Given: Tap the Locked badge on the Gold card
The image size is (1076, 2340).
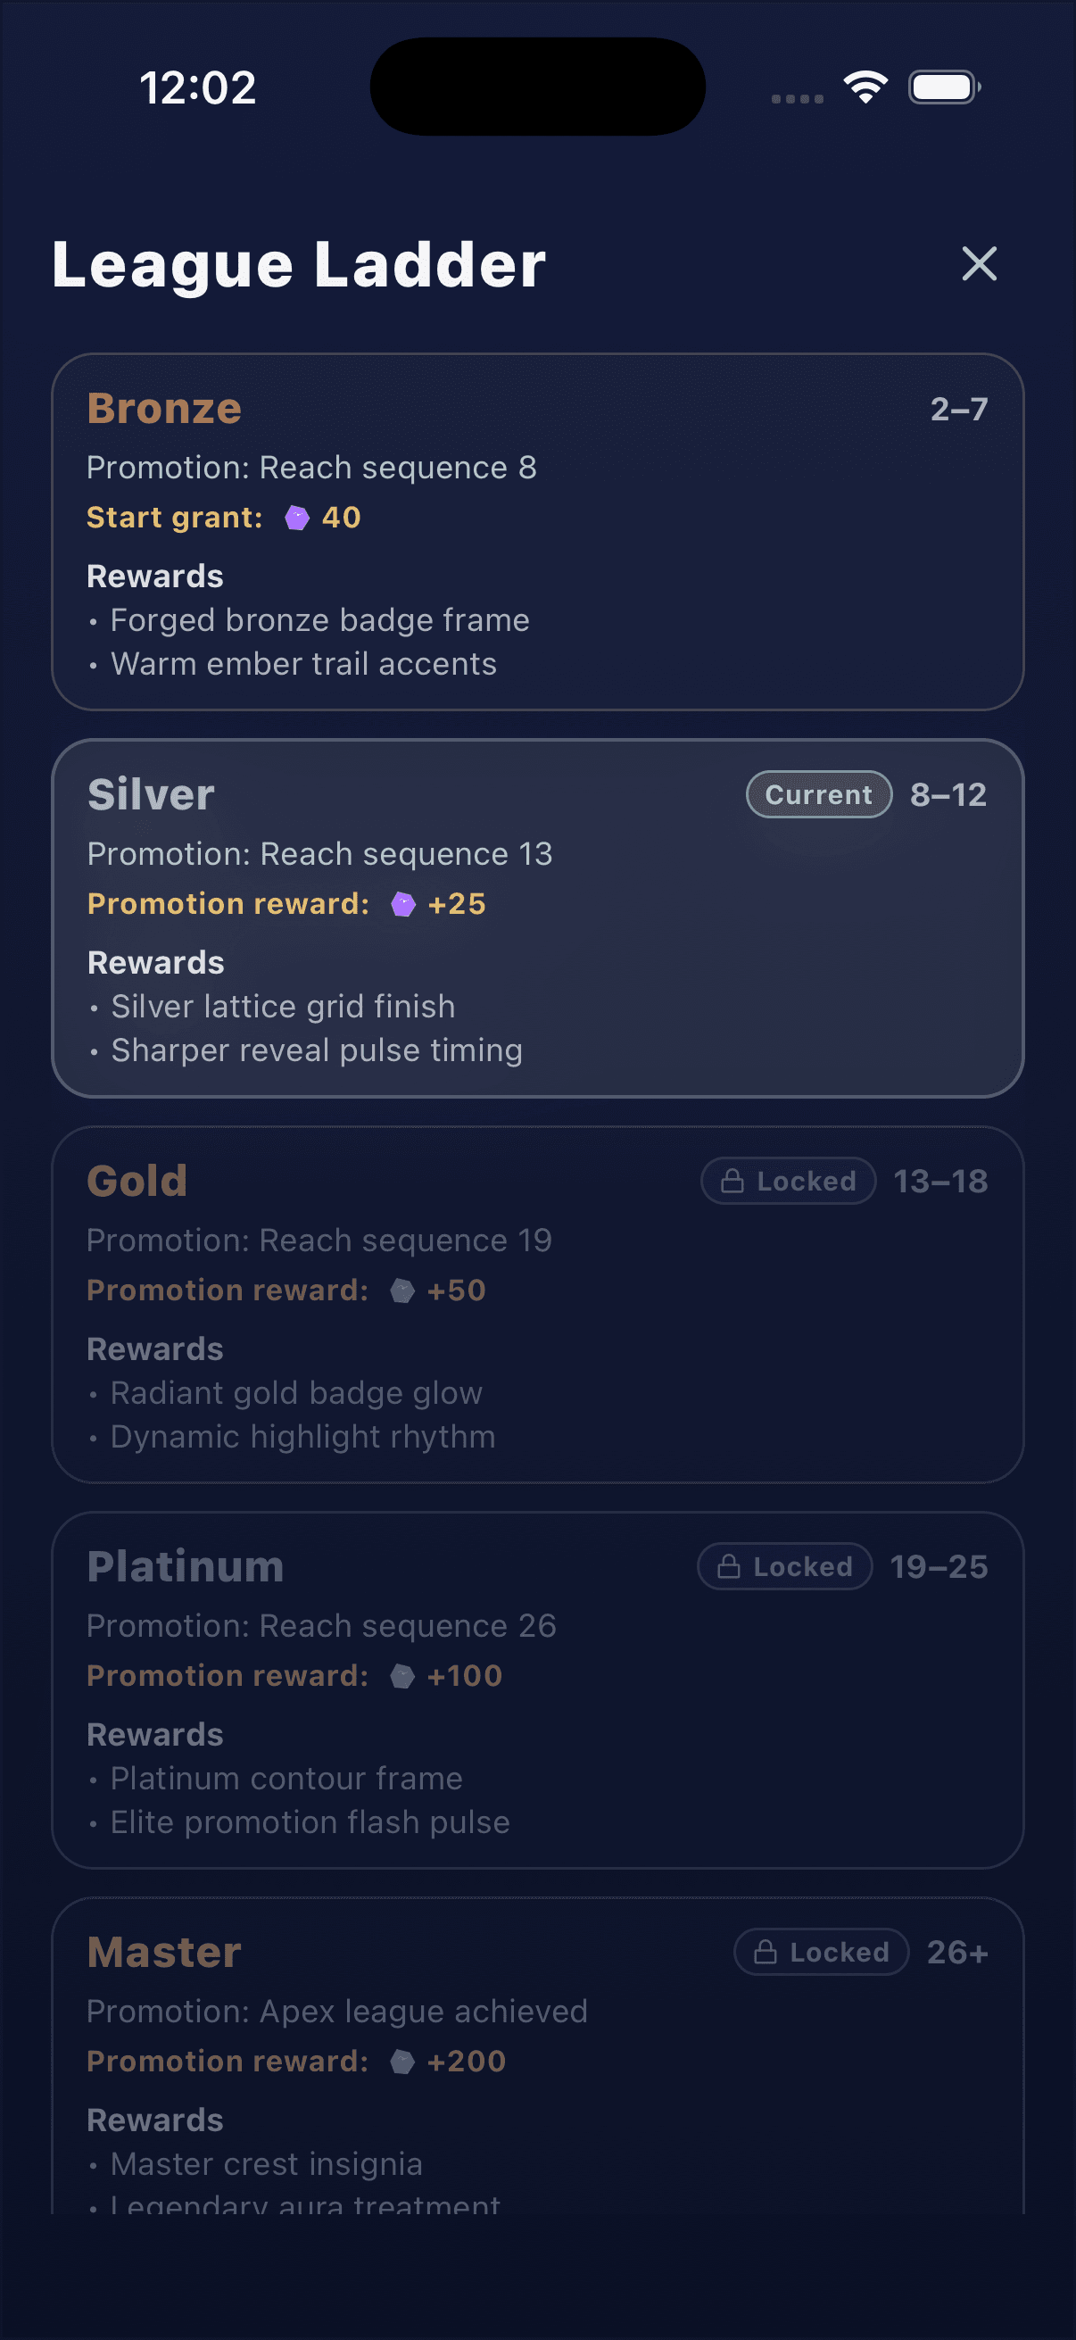Looking at the screenshot, I should point(786,1180).
